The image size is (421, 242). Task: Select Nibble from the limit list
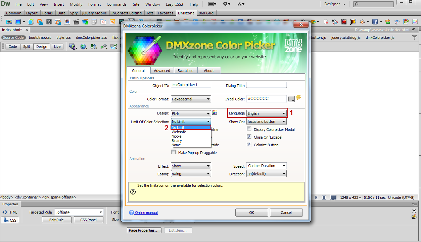click(x=191, y=136)
